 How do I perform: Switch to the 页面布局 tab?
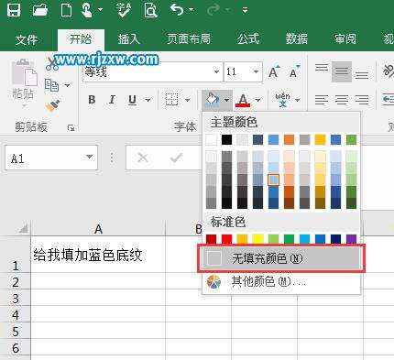(x=189, y=39)
